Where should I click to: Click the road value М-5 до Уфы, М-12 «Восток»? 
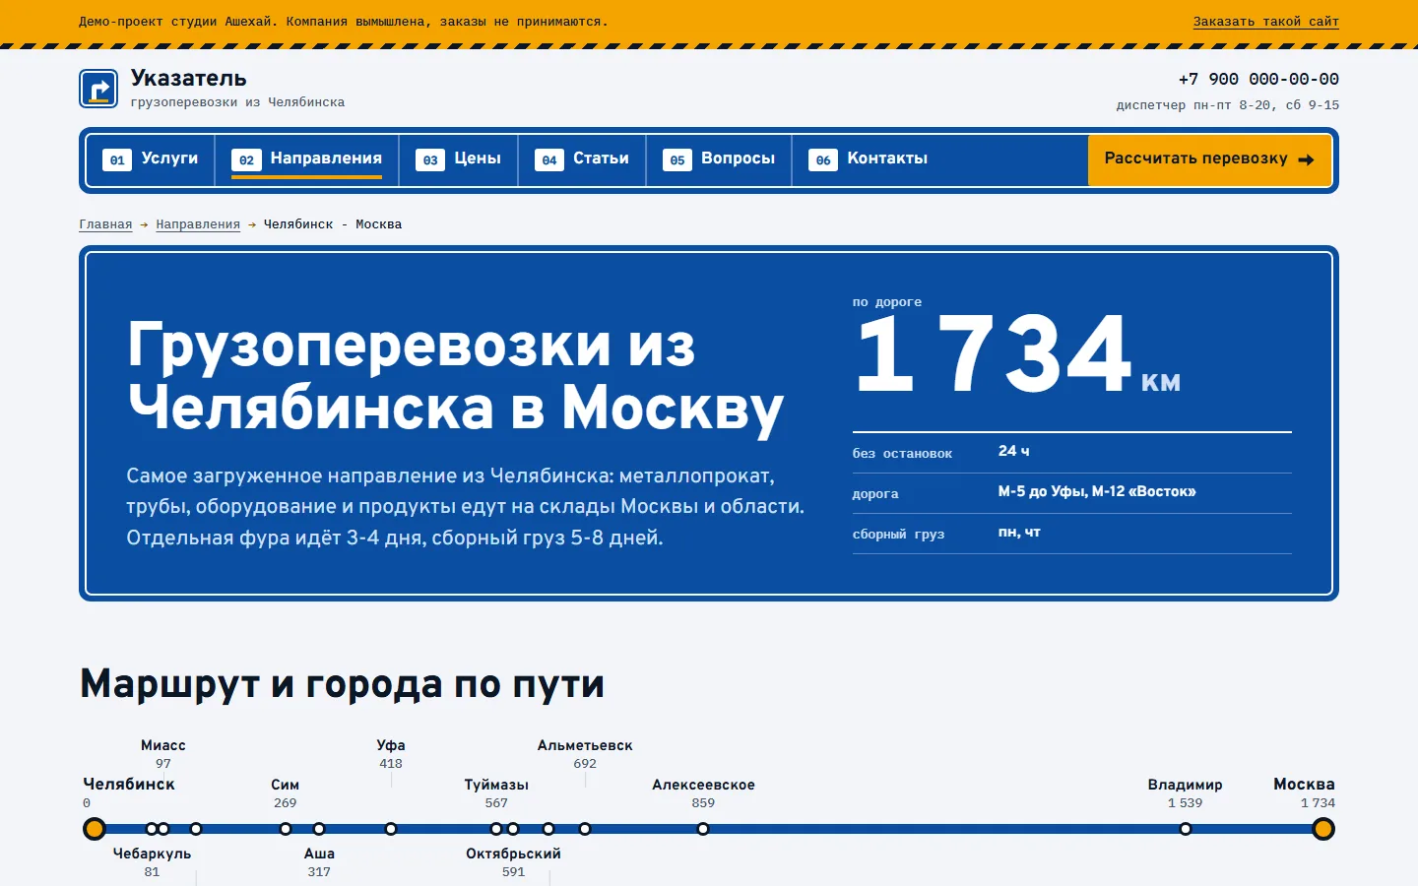click(1097, 491)
